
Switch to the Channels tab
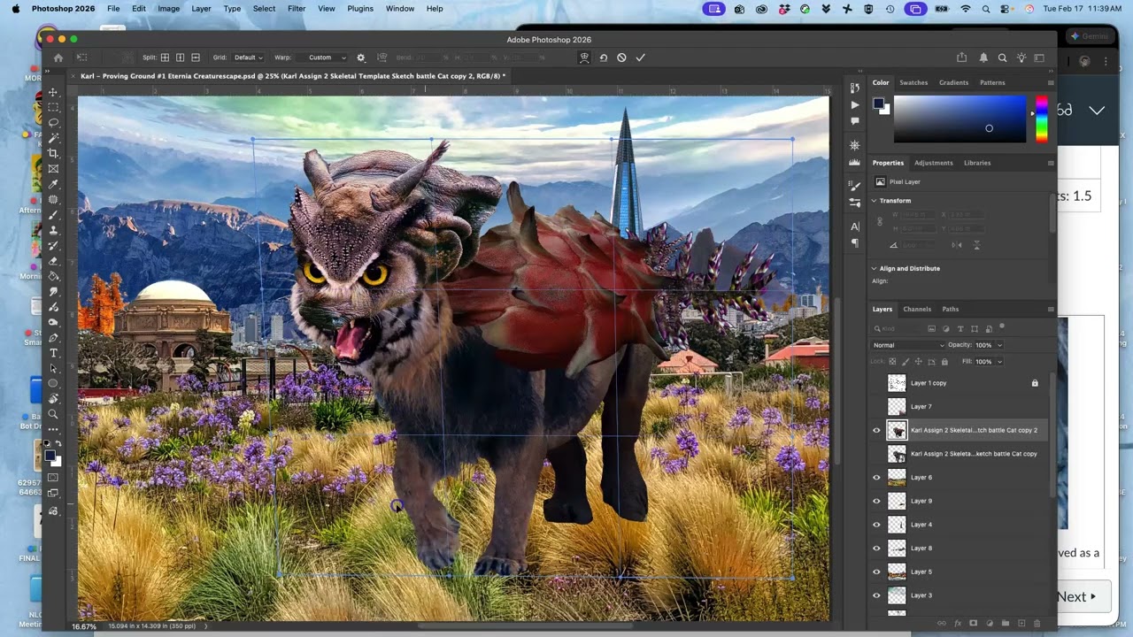pos(917,309)
